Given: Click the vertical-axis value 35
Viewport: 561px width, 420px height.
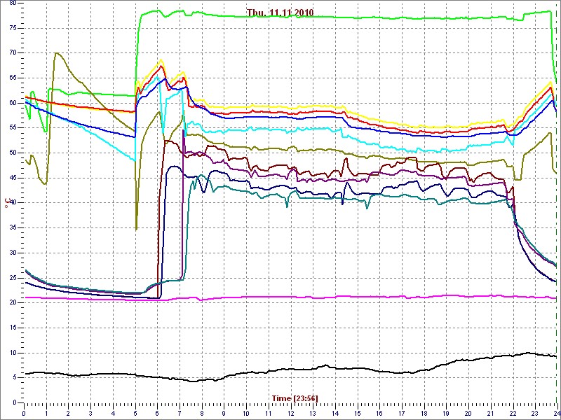Looking at the screenshot, I should pos(11,228).
